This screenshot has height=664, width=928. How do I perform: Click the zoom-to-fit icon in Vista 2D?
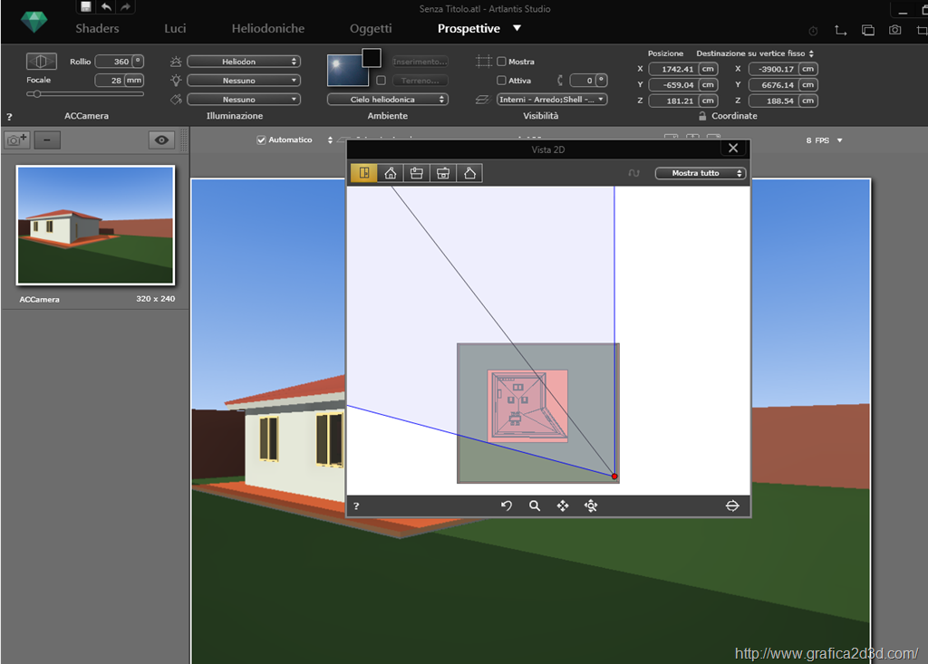[x=591, y=506]
